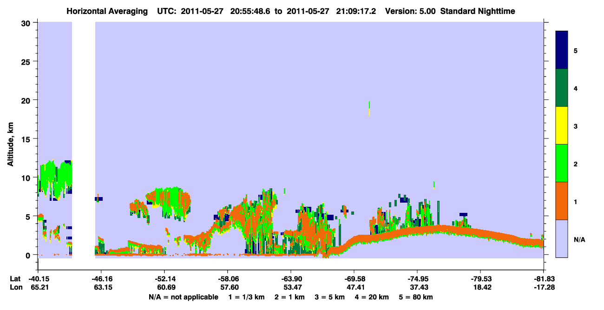
Task: Click latitude value -46.16
Action: 101,279
